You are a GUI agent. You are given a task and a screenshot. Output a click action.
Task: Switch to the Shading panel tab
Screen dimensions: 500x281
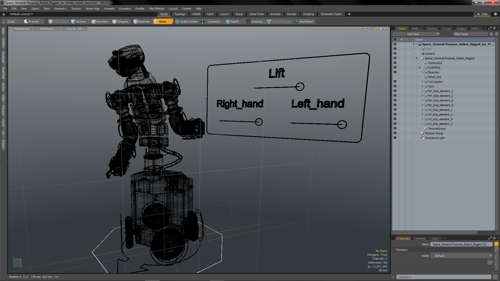point(432,29)
